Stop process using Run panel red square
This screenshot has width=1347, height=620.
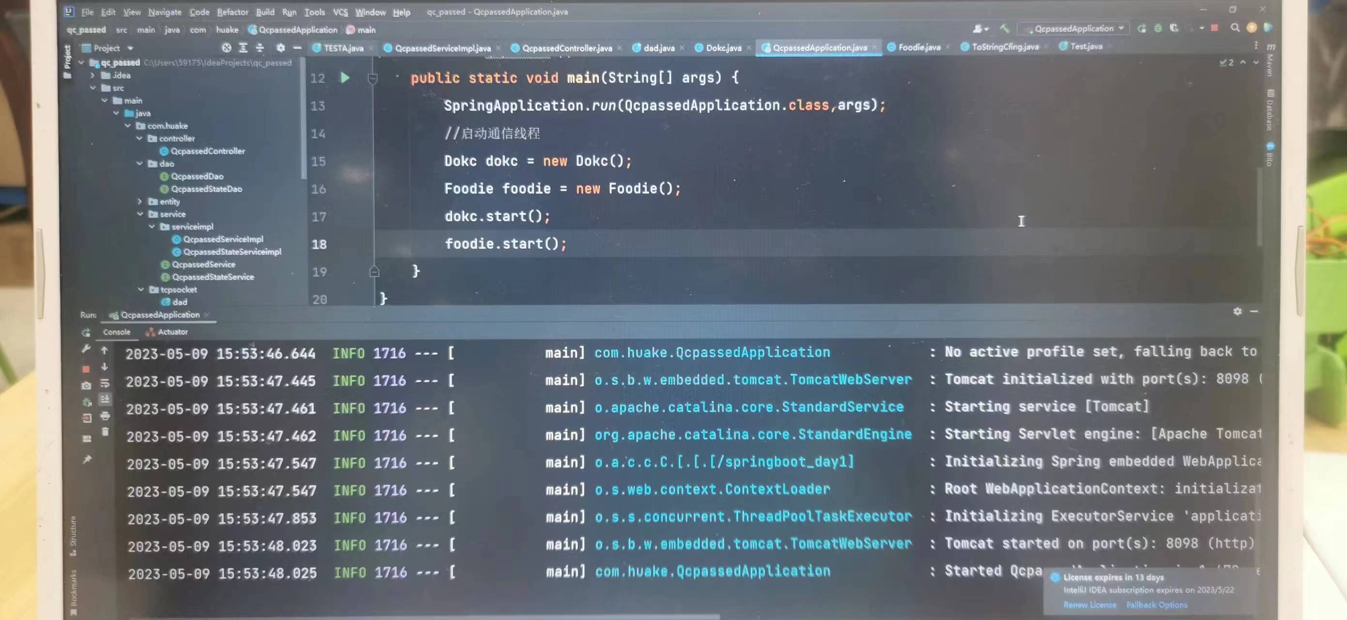86,369
